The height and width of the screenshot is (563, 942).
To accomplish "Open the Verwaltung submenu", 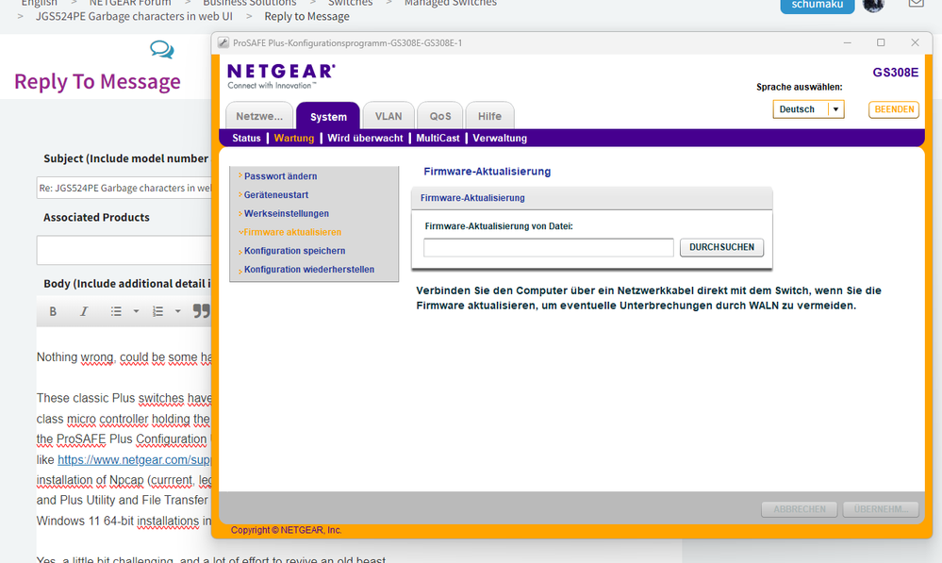I will [500, 139].
